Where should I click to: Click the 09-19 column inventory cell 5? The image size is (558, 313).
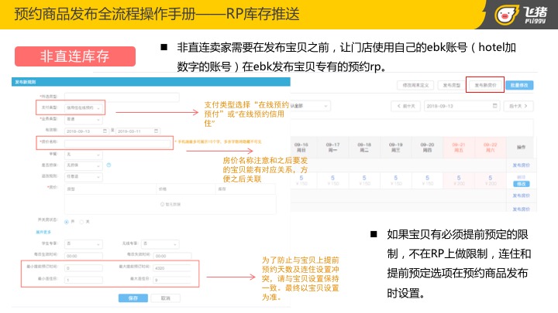(396, 180)
